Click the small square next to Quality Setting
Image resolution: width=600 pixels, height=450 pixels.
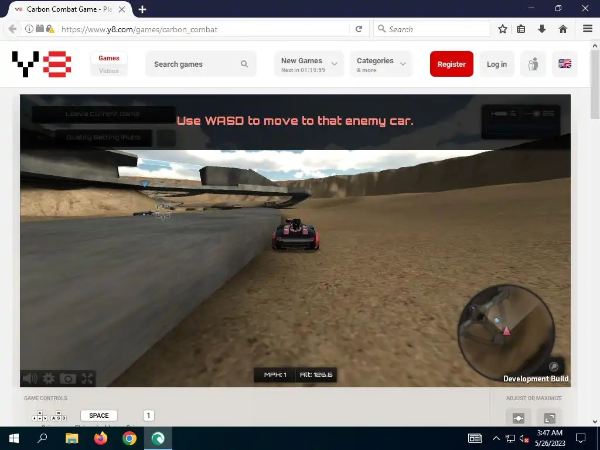coord(166,138)
